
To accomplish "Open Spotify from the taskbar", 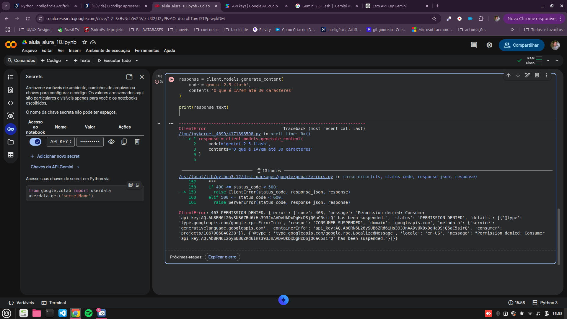I will [89, 313].
